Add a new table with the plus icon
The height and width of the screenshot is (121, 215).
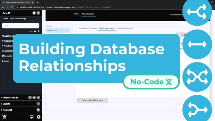click(39, 31)
